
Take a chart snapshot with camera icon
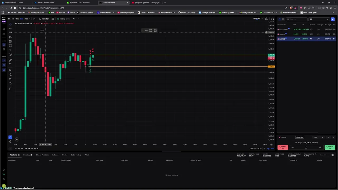pyautogui.click(x=267, y=19)
